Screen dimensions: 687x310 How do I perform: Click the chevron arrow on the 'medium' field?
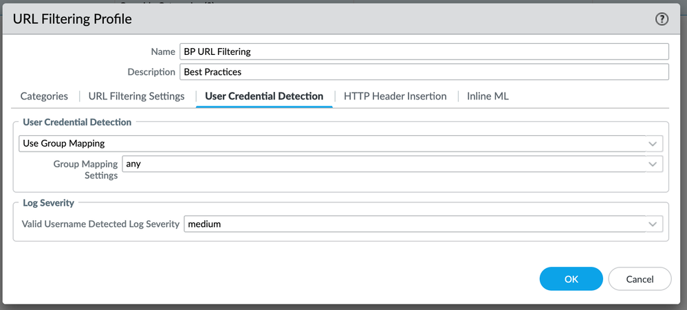coord(653,224)
